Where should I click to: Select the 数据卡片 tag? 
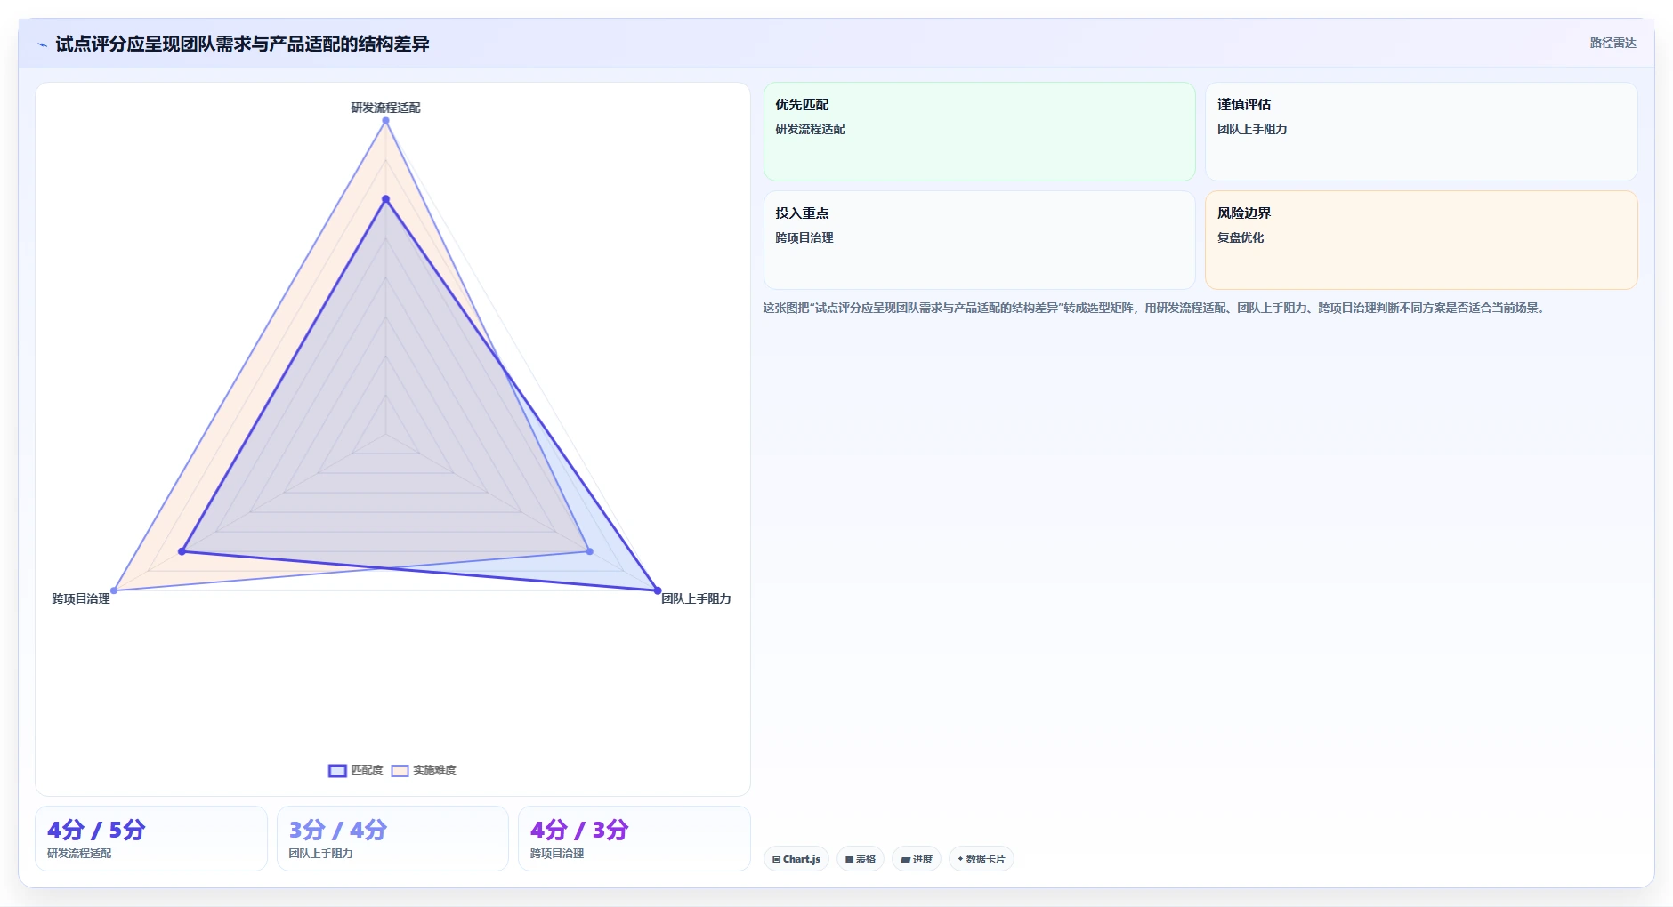click(x=982, y=859)
